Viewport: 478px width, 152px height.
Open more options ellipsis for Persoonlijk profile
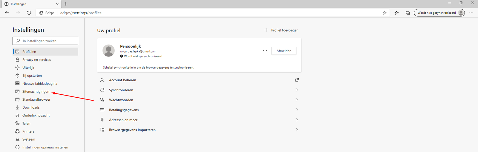(265, 51)
